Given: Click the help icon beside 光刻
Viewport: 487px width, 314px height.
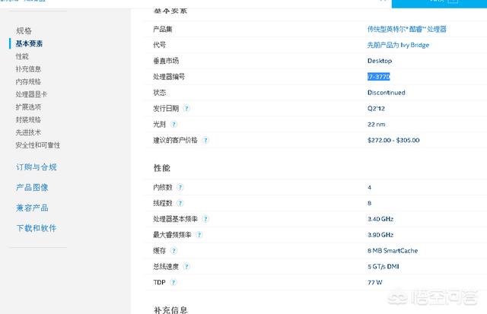Looking at the screenshot, I should coord(173,124).
